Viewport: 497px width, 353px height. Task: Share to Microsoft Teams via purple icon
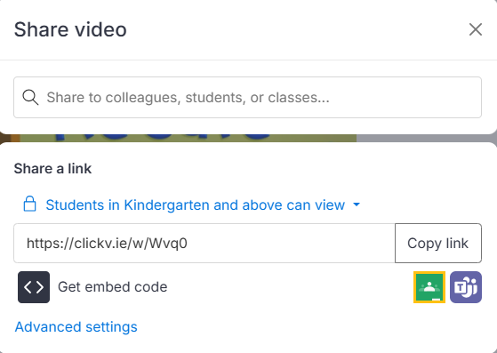point(466,287)
